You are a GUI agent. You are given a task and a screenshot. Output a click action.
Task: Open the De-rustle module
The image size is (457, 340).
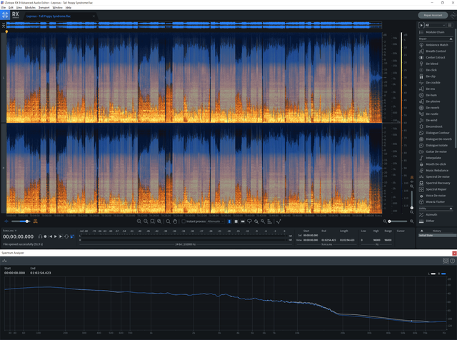(429, 114)
